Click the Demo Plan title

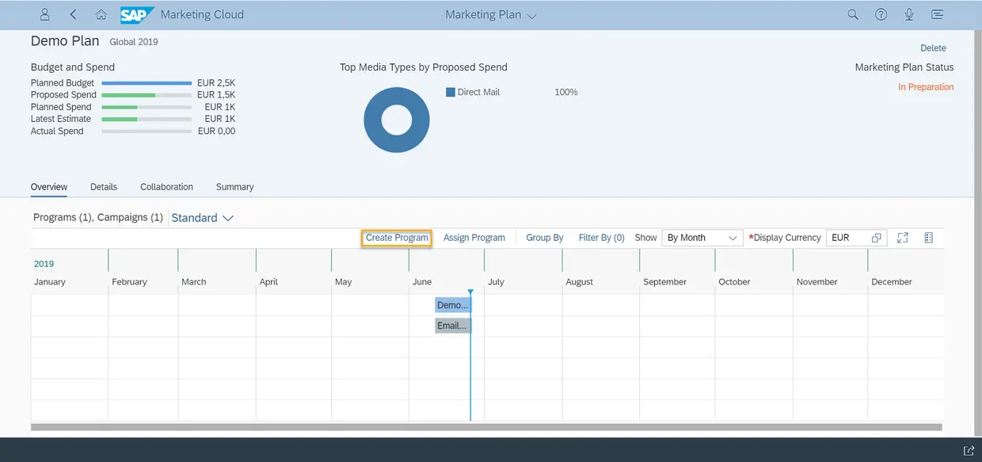tap(65, 40)
